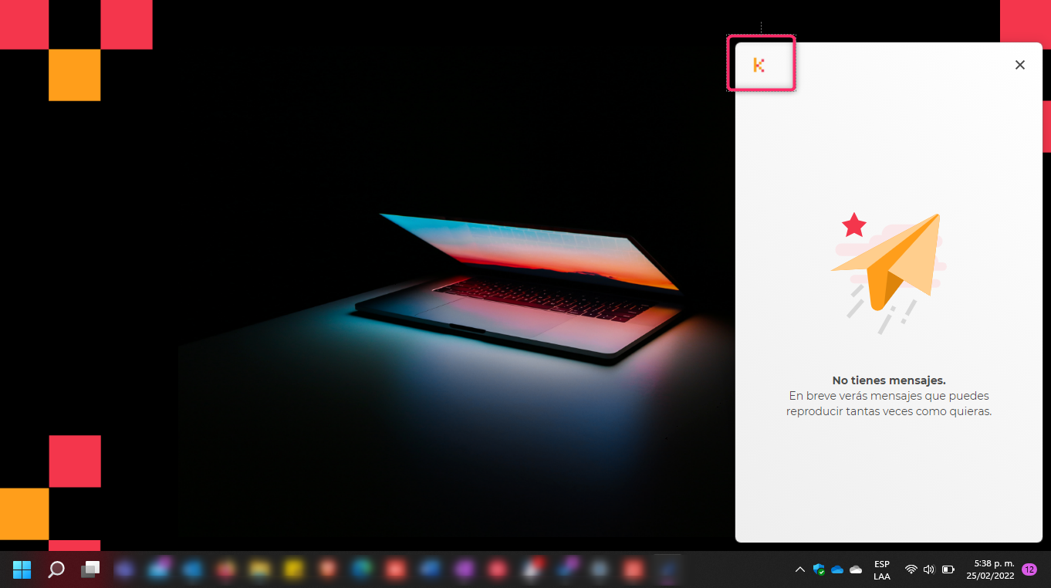Open the notification badge showing 12
This screenshot has height=588, width=1051.
click(1029, 569)
